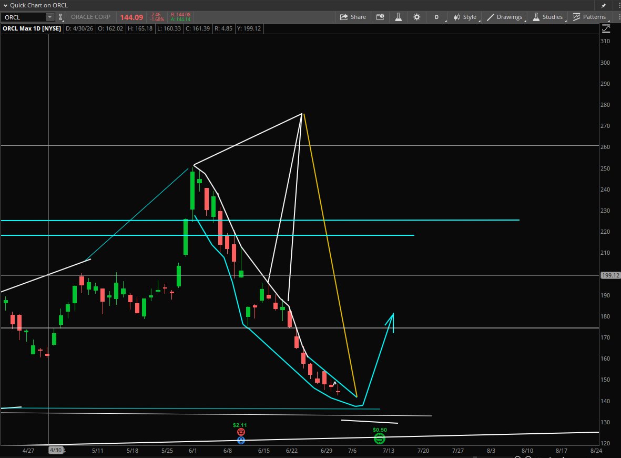Click the 140 level on the price axis
621x458 pixels.
(x=605, y=401)
